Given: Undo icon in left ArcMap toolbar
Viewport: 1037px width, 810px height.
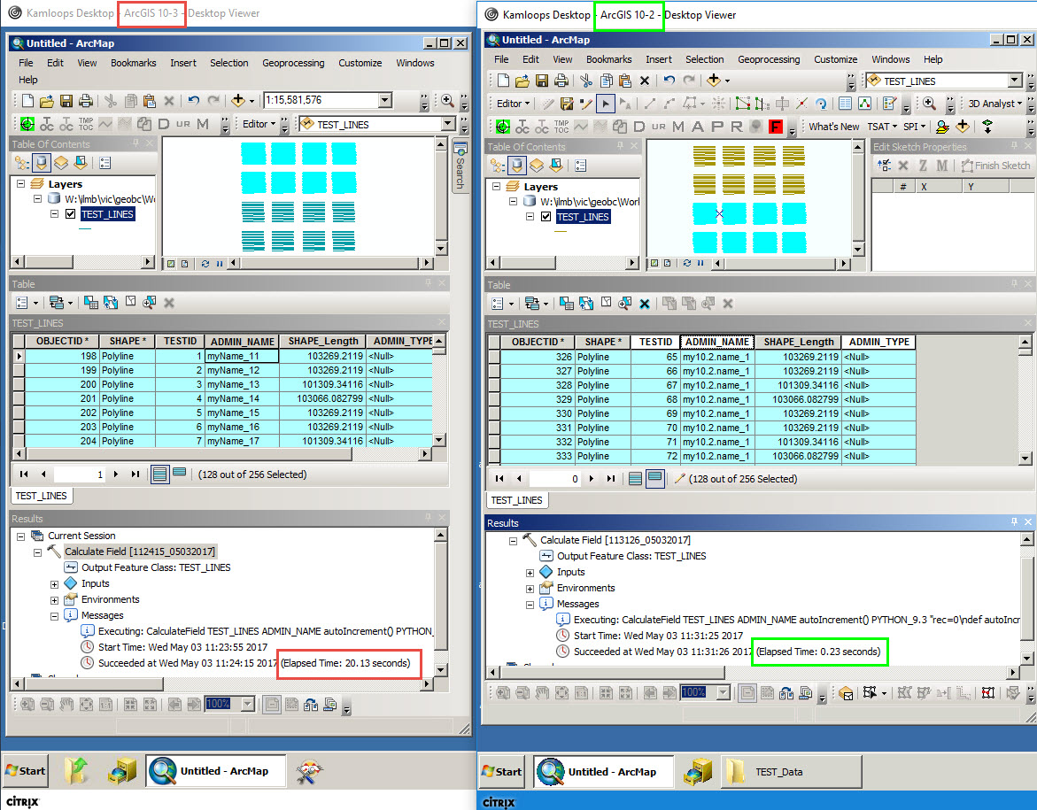Looking at the screenshot, I should coord(193,101).
